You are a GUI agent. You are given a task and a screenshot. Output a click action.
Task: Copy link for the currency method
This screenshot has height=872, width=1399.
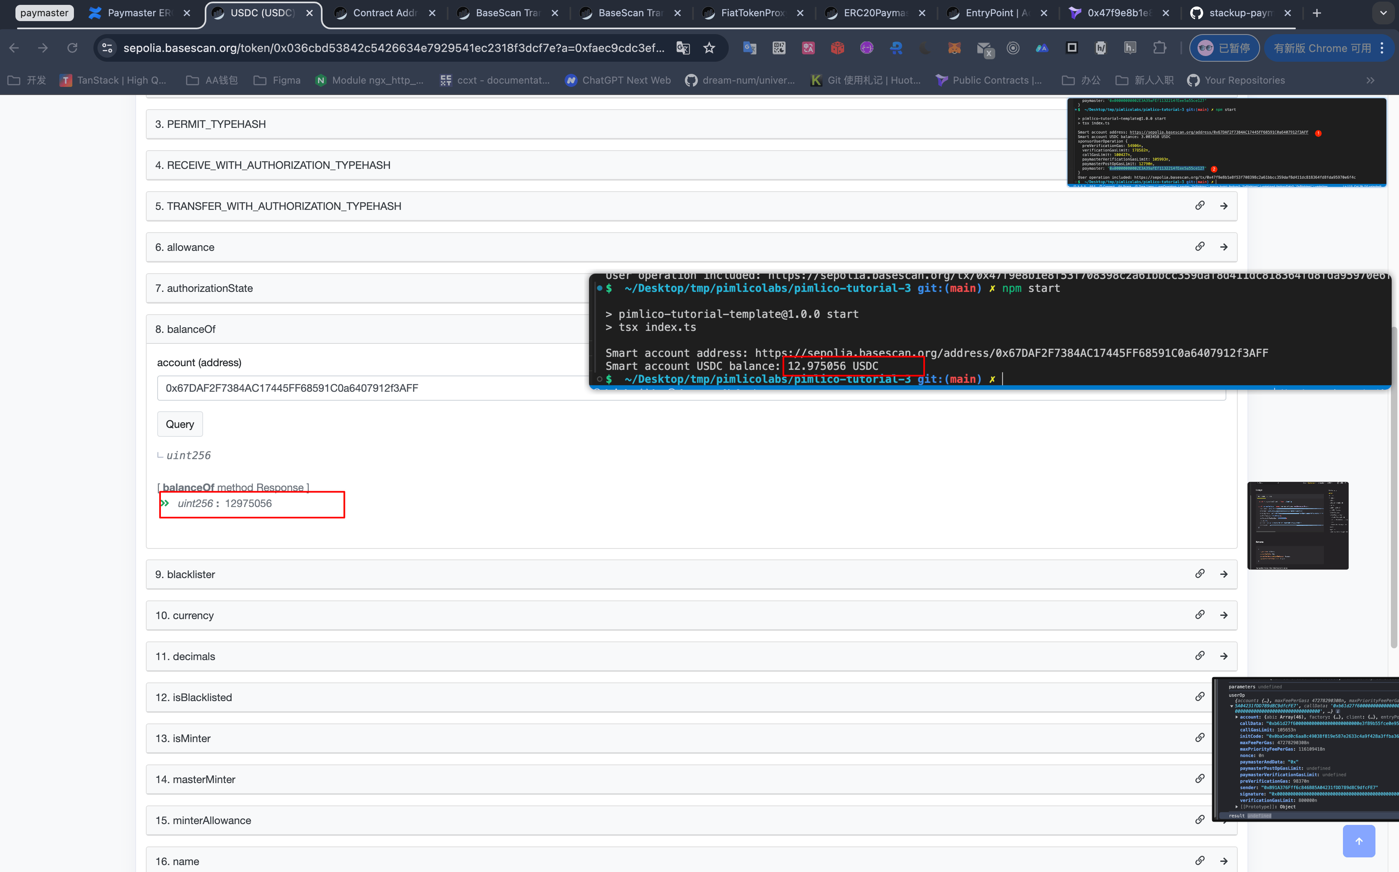coord(1200,615)
